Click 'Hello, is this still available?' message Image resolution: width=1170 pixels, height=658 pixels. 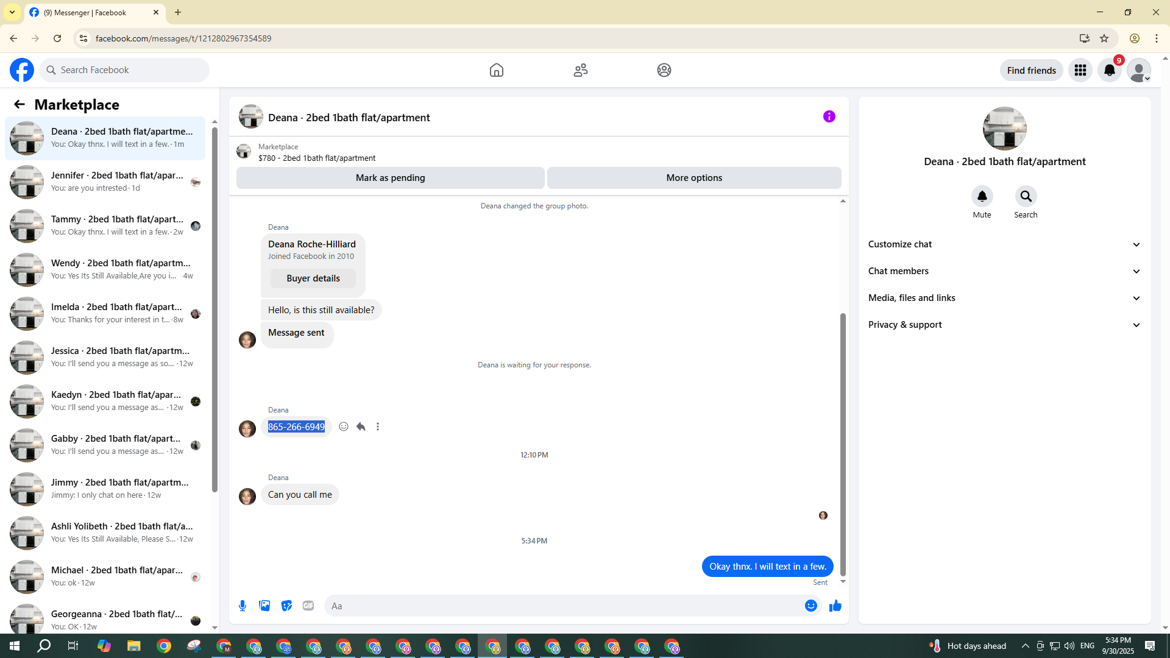click(x=321, y=310)
